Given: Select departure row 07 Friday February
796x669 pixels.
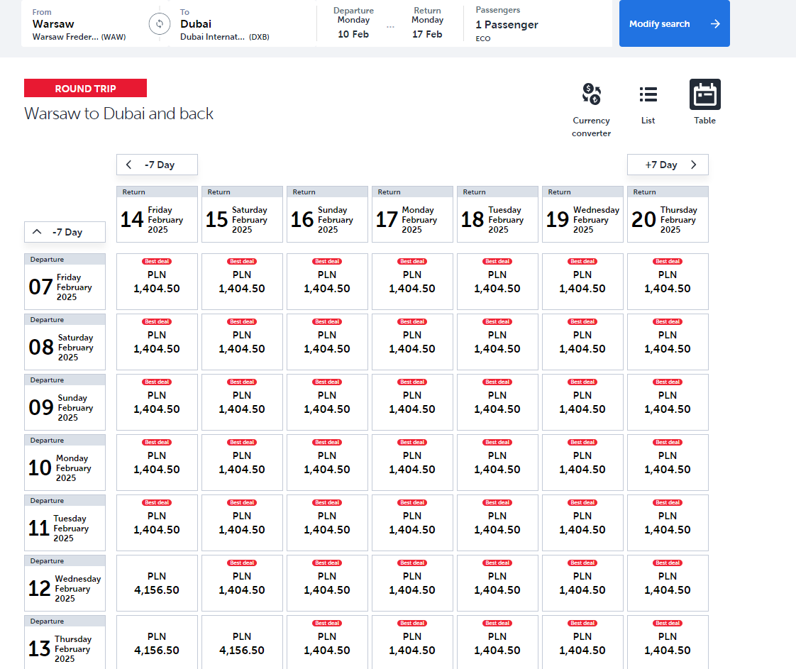Looking at the screenshot, I should 65,282.
